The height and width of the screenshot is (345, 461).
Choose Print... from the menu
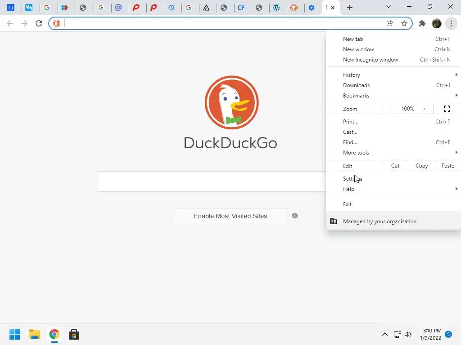click(x=393, y=121)
